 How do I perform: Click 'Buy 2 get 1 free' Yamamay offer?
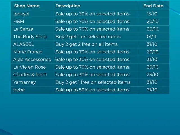tap(93, 82)
